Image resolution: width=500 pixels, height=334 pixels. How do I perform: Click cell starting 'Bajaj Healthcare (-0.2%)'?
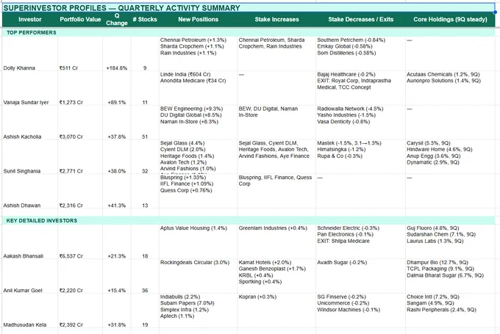point(360,88)
